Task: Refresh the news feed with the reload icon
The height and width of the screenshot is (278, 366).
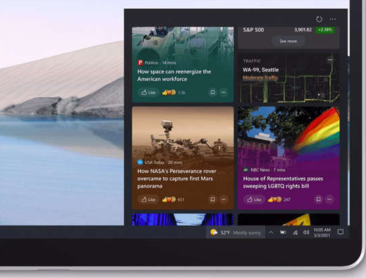Action: click(319, 19)
